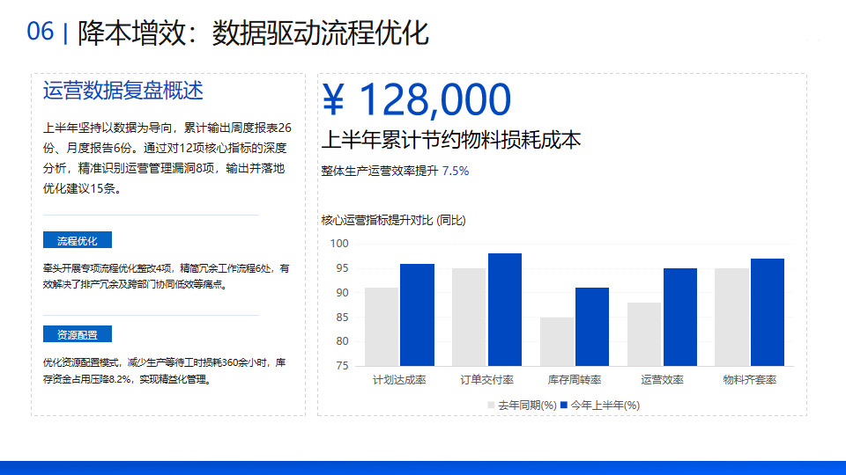
Task: Select the 资源配置 blue label
Action: (78, 334)
